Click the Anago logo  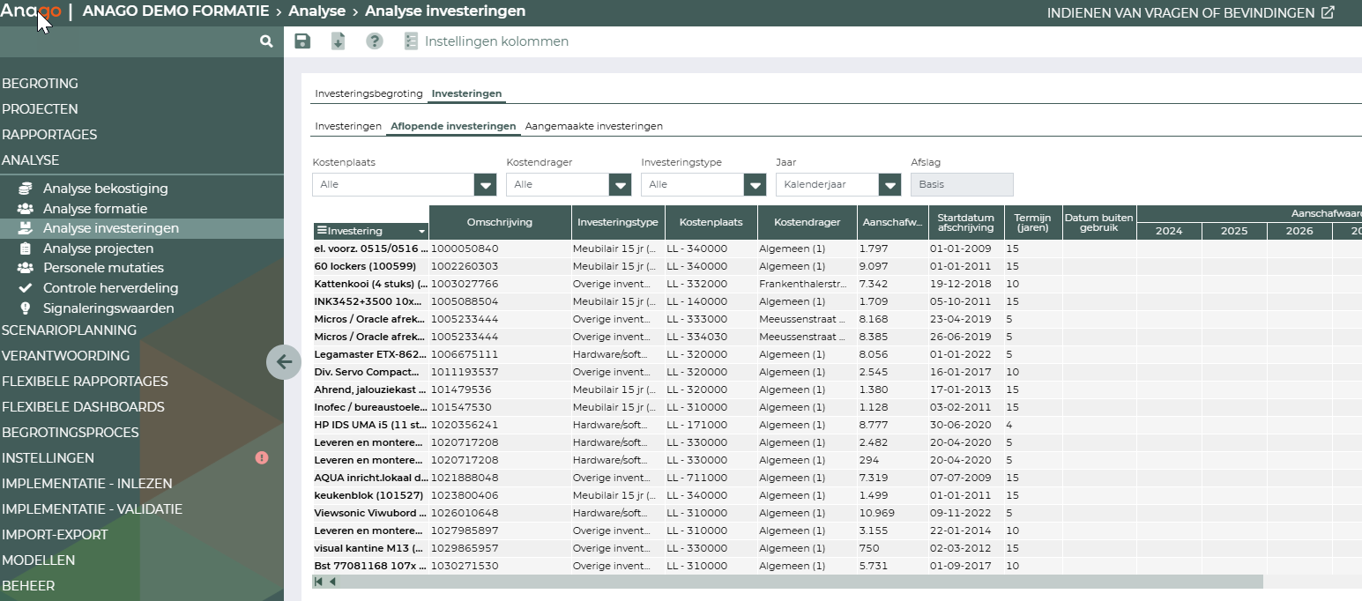[32, 11]
